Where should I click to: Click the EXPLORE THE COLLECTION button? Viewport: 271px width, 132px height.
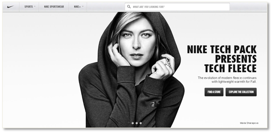(241, 92)
